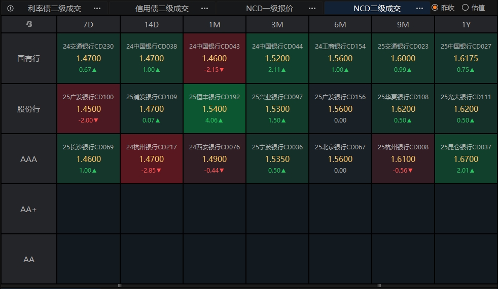Image resolution: width=498 pixels, height=289 pixels.
Task: Open the 25宁波银行CD036 cell
Action: pos(277,159)
